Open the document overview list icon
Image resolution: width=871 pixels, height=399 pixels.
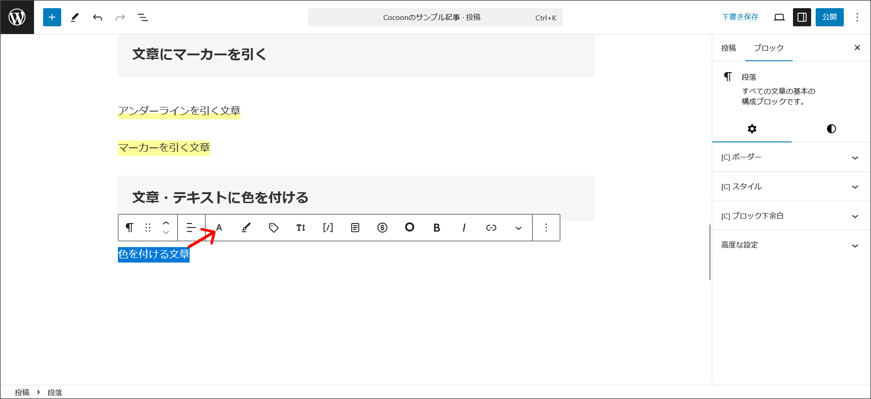[143, 17]
